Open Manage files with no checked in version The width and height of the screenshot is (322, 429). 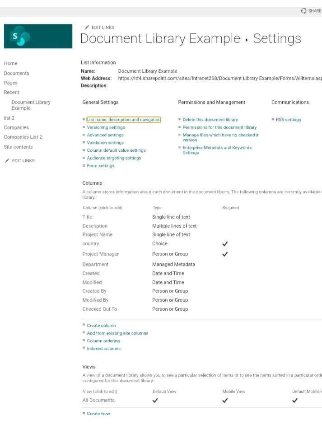[x=221, y=137]
